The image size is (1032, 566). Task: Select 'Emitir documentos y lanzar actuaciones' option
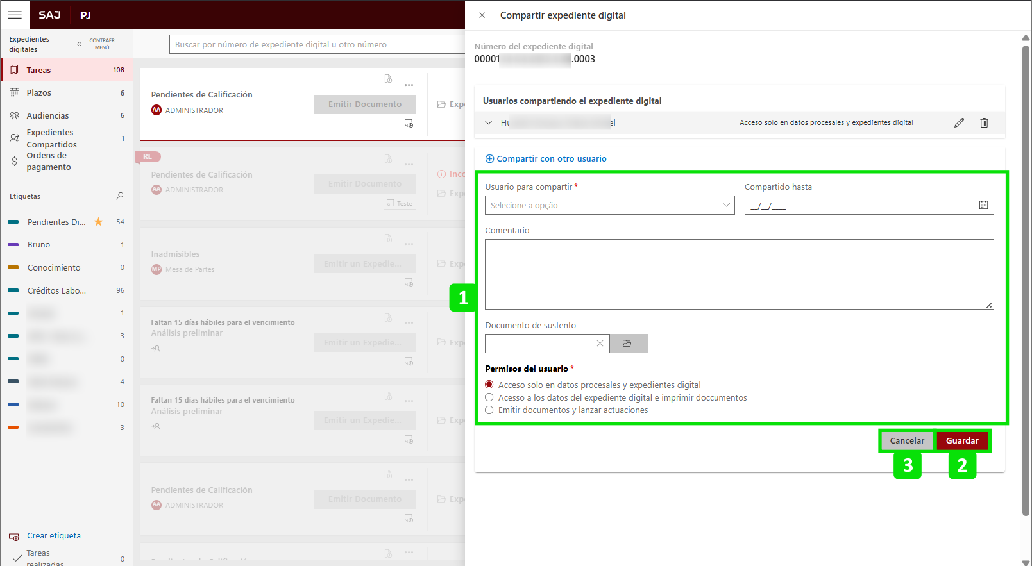pyautogui.click(x=489, y=410)
